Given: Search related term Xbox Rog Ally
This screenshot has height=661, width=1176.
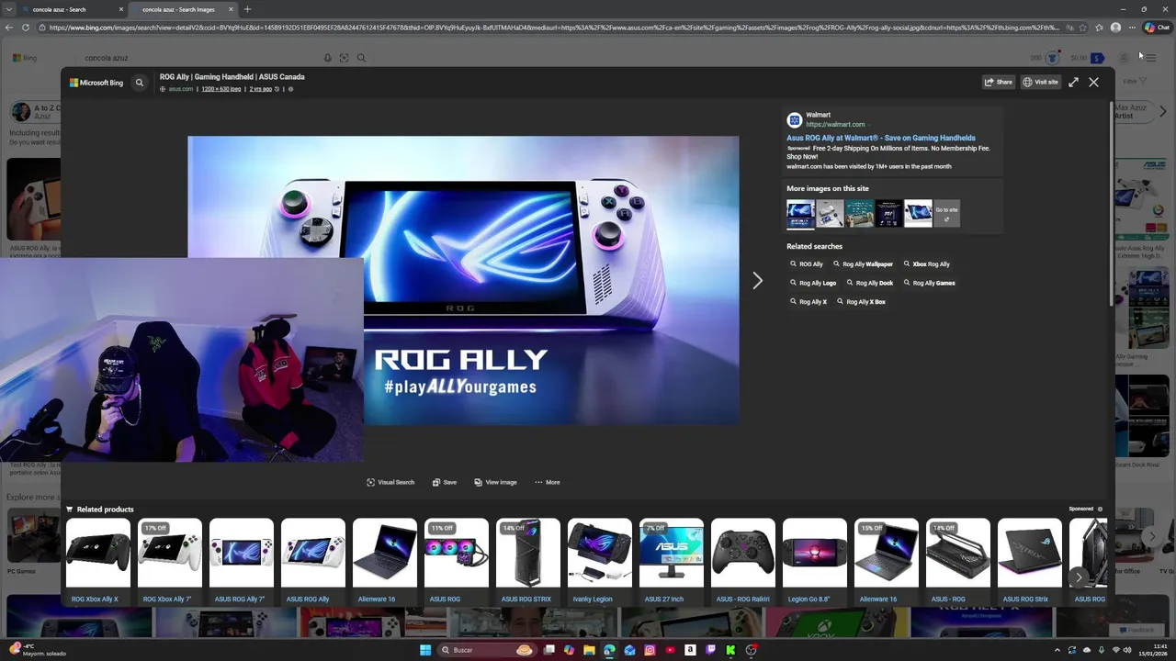Looking at the screenshot, I should tap(927, 263).
